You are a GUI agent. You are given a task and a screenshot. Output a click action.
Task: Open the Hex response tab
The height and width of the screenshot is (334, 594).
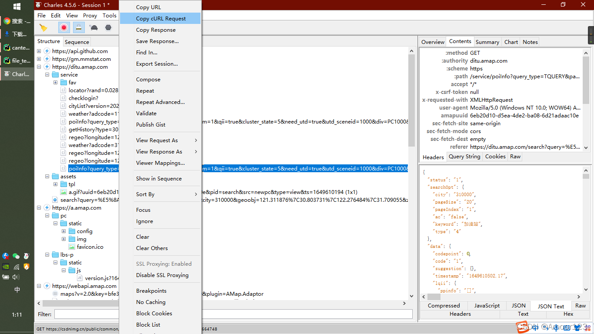pyautogui.click(x=568, y=314)
